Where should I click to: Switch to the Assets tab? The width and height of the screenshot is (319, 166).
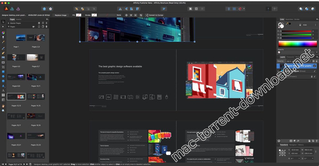[x=19, y=19]
